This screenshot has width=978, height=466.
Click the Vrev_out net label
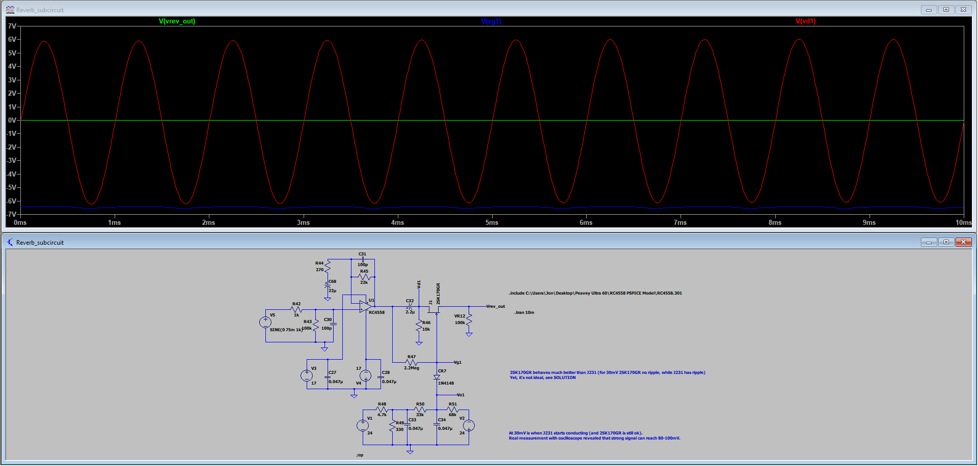496,306
